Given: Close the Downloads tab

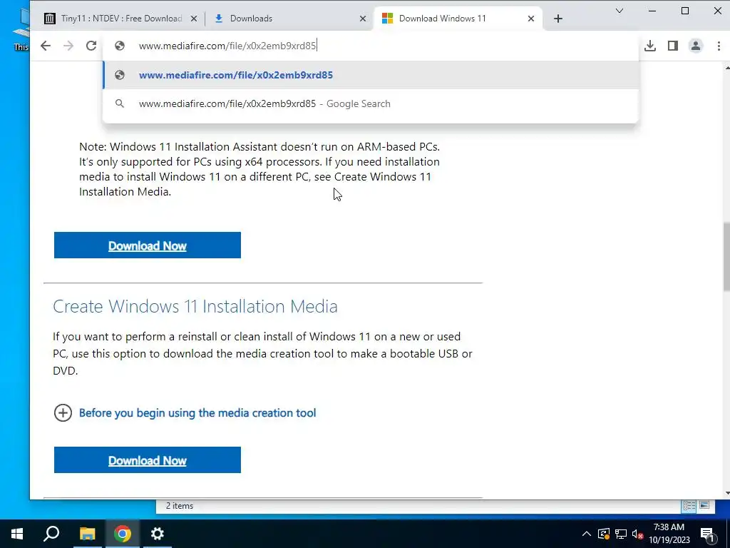Looking at the screenshot, I should point(363,19).
